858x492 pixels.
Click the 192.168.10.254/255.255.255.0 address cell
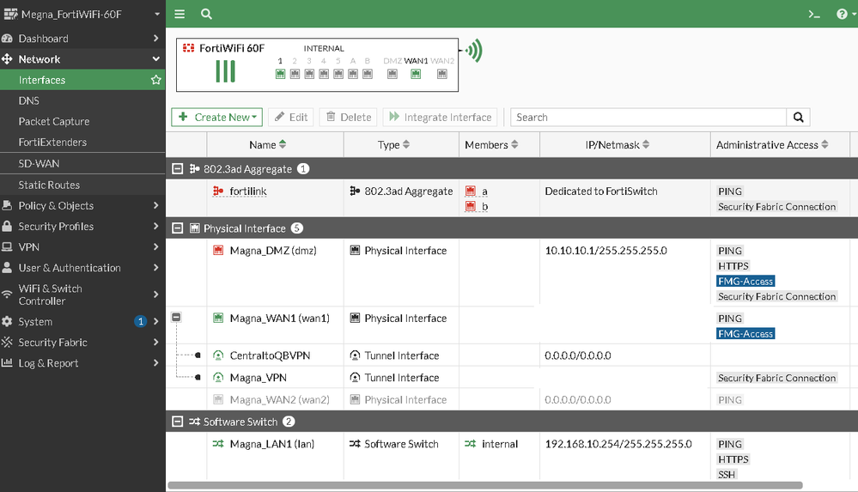(x=618, y=444)
